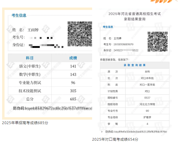Select the 河北北方学院 school name cell

[x=147, y=104]
